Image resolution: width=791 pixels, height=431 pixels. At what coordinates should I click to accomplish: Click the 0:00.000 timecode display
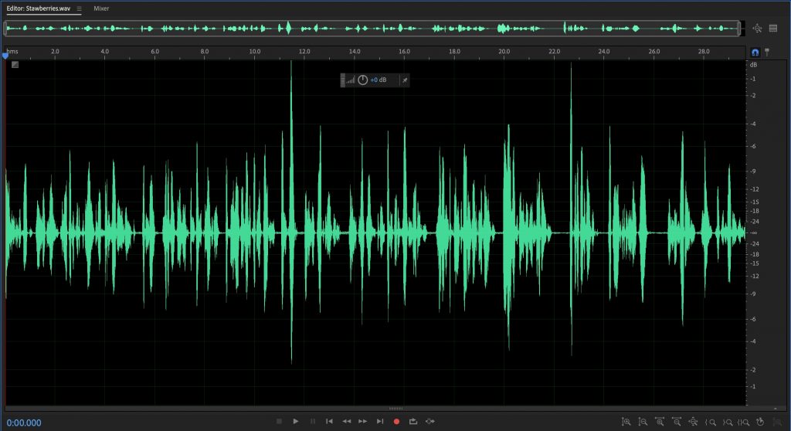tap(24, 422)
